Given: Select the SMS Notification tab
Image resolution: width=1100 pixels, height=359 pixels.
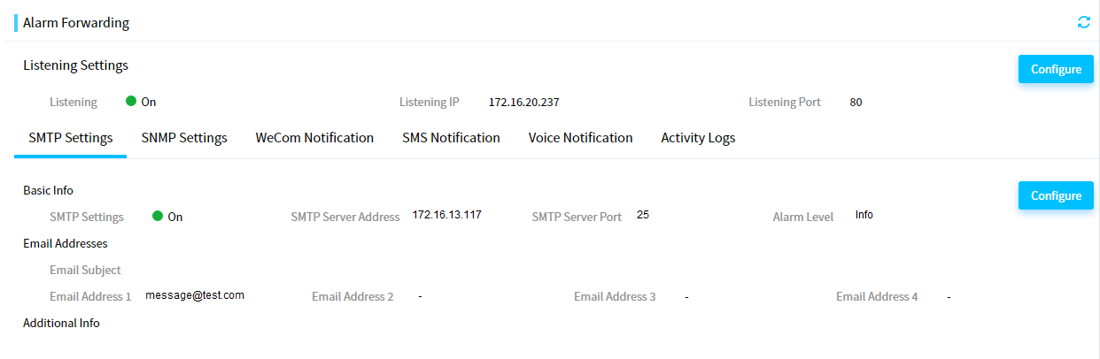Looking at the screenshot, I should [451, 138].
